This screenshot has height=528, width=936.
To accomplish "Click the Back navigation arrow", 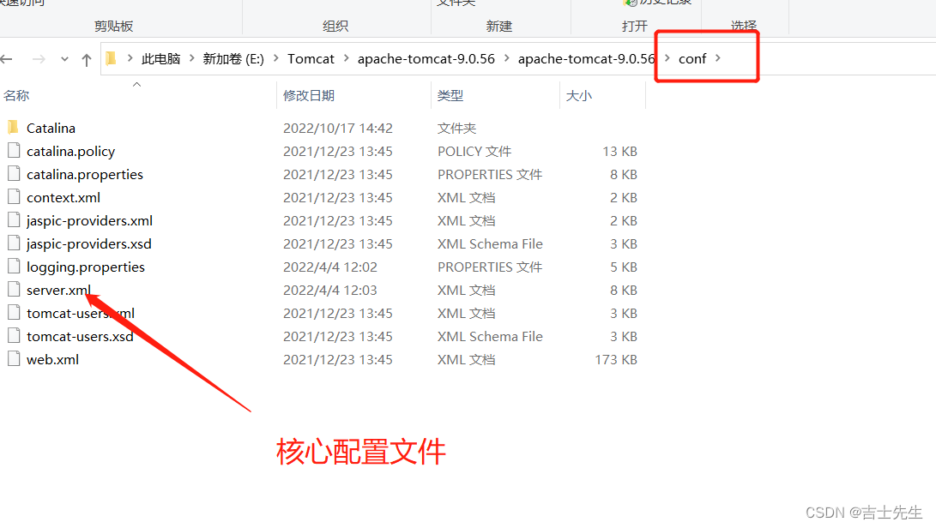I will point(7,59).
